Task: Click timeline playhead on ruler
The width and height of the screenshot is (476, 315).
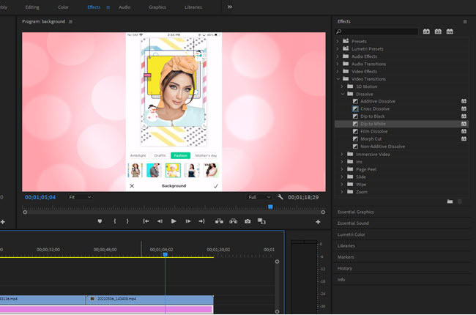Action: point(166,254)
